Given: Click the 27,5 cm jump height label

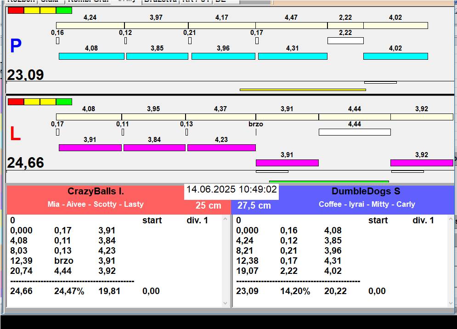Looking at the screenshot, I should pyautogui.click(x=254, y=205).
